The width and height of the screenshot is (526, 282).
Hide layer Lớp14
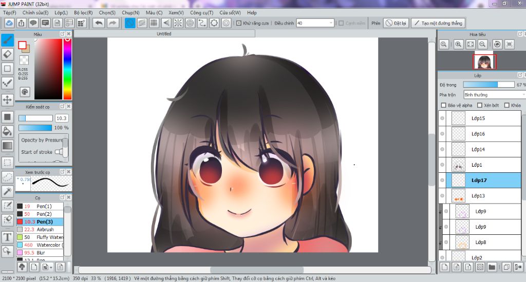point(442,149)
